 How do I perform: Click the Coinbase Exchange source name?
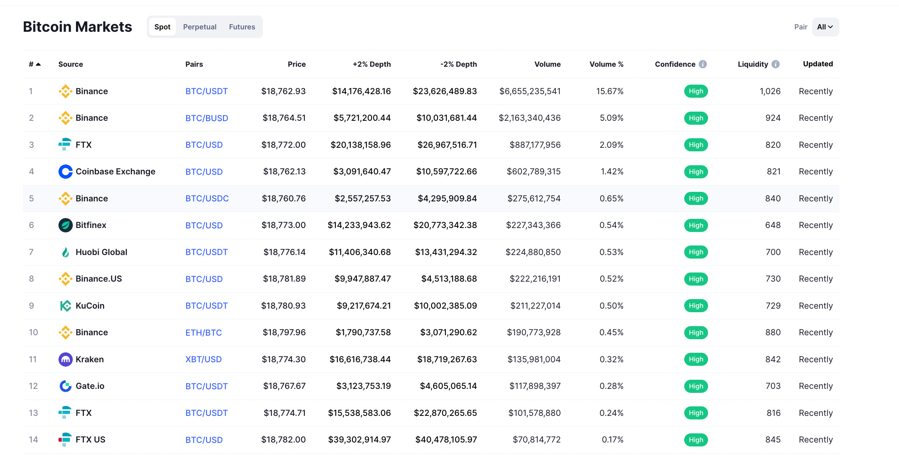[x=115, y=172]
